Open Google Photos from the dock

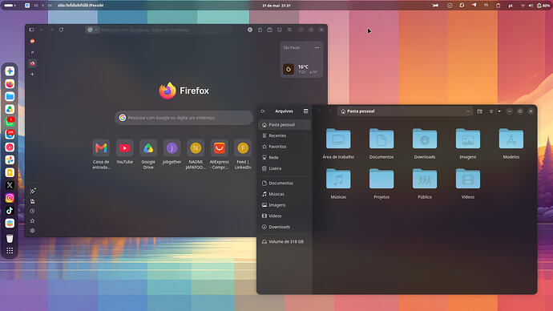10,160
